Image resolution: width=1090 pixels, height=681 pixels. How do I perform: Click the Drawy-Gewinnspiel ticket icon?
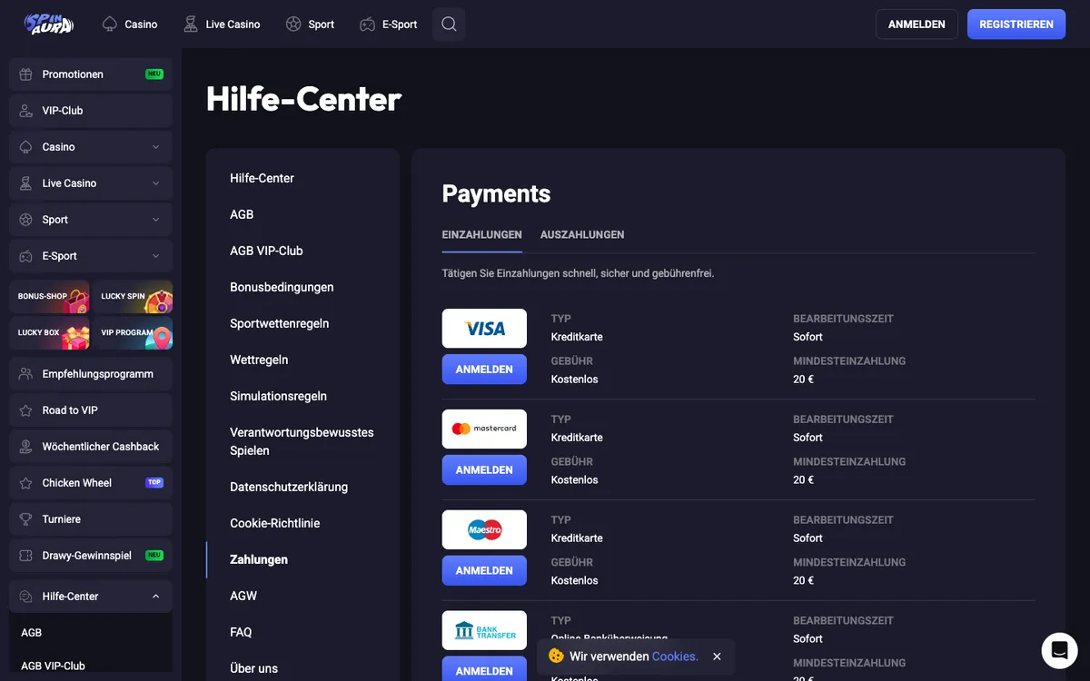pyautogui.click(x=25, y=556)
